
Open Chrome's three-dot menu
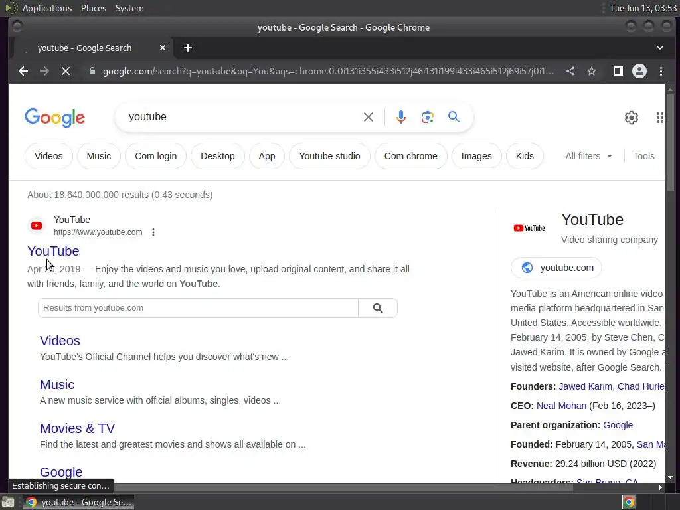tap(661, 71)
